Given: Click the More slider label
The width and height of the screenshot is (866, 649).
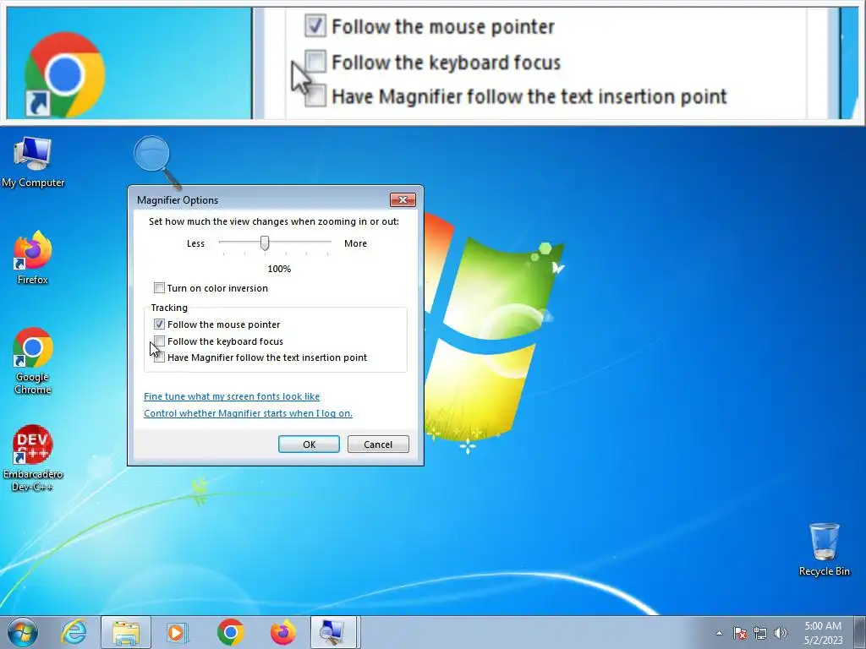Looking at the screenshot, I should pyautogui.click(x=355, y=243).
